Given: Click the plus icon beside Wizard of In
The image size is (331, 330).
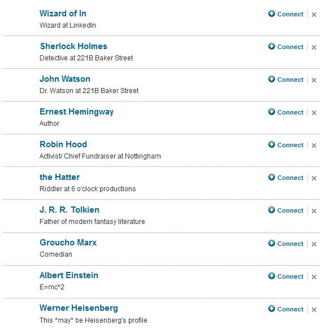Looking at the screenshot, I should point(272,14).
